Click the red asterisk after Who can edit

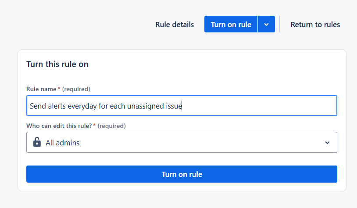[x=94, y=125]
